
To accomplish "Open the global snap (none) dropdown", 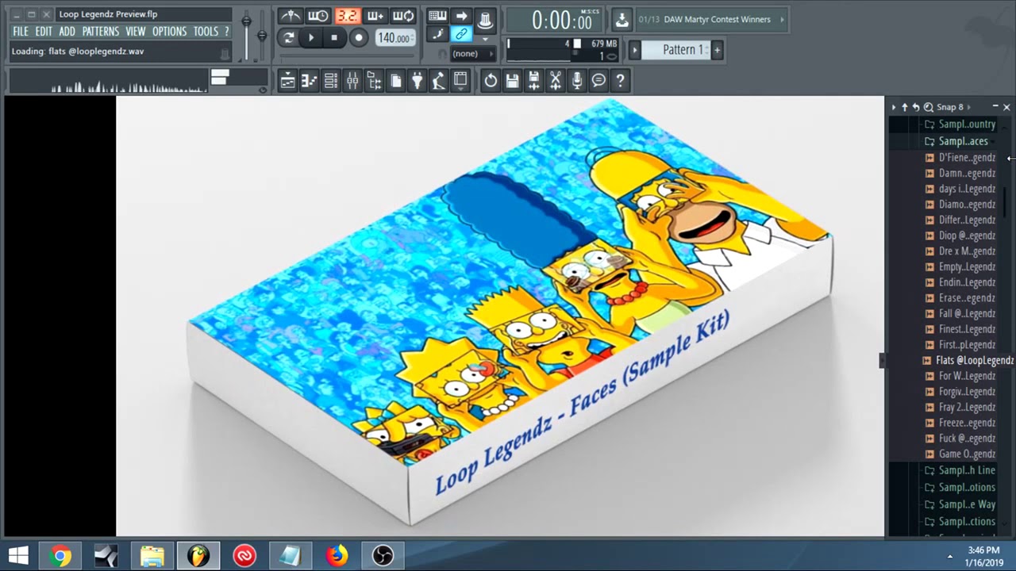I will pos(471,54).
